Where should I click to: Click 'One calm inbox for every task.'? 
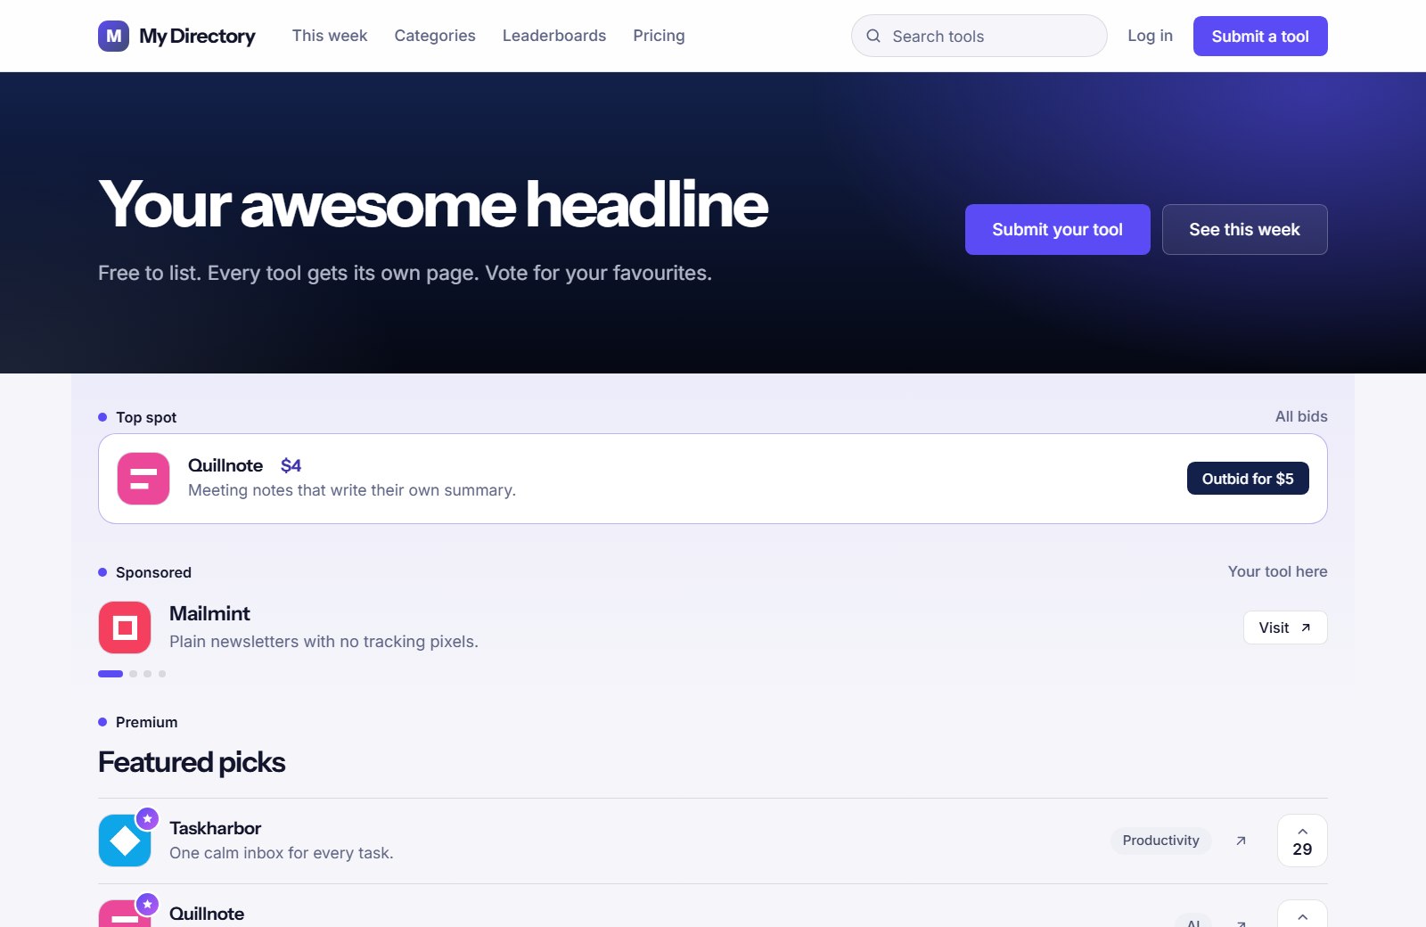pyautogui.click(x=282, y=853)
